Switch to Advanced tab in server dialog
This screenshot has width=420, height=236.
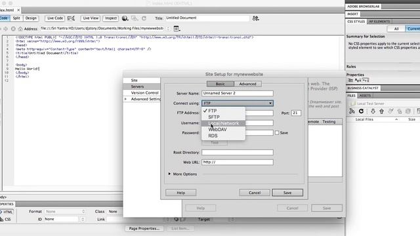tap(248, 84)
